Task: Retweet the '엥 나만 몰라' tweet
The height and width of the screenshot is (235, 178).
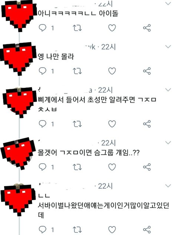Action: pos(77,71)
